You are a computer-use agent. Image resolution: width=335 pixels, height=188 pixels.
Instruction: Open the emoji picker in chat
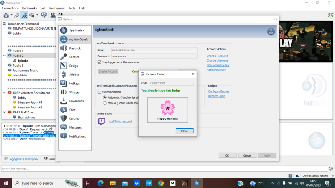[x=331, y=169]
